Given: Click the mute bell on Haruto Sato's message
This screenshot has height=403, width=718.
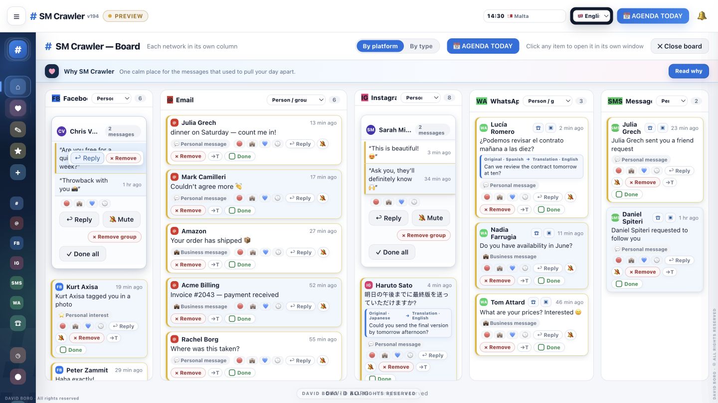Looking at the screenshot, I should coord(370,367).
